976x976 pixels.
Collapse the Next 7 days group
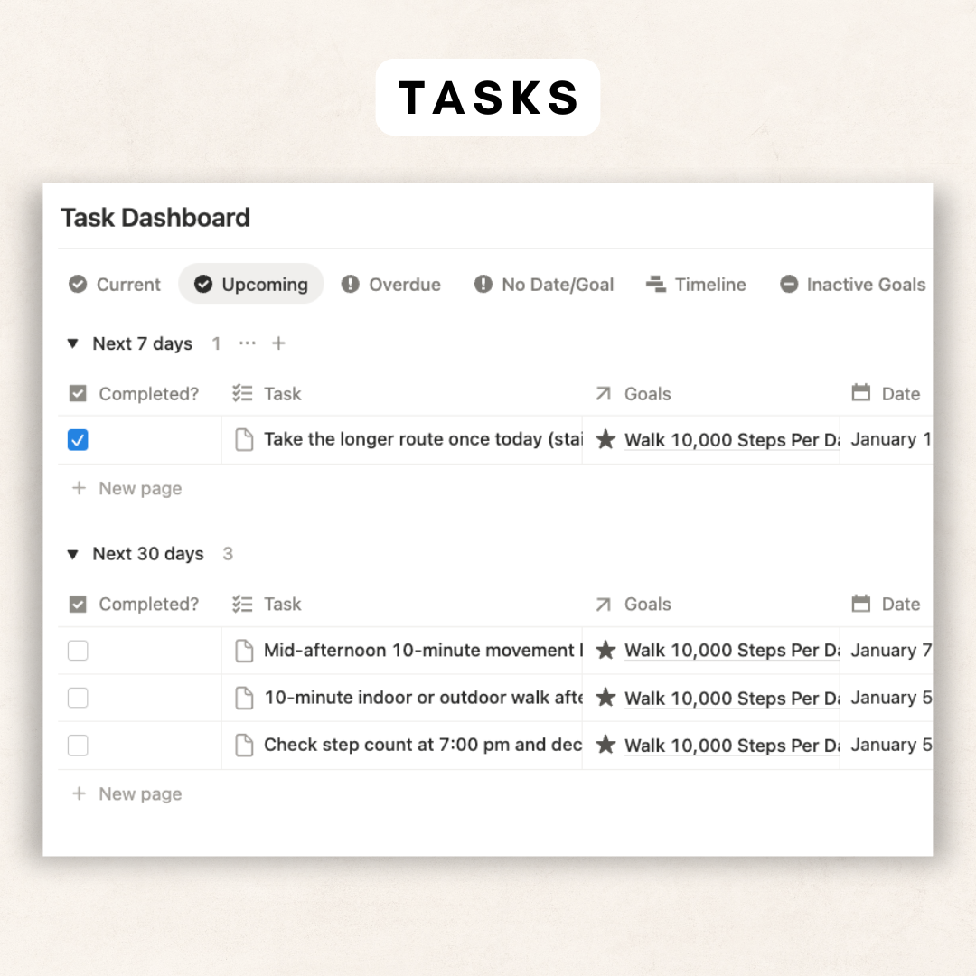click(x=73, y=343)
